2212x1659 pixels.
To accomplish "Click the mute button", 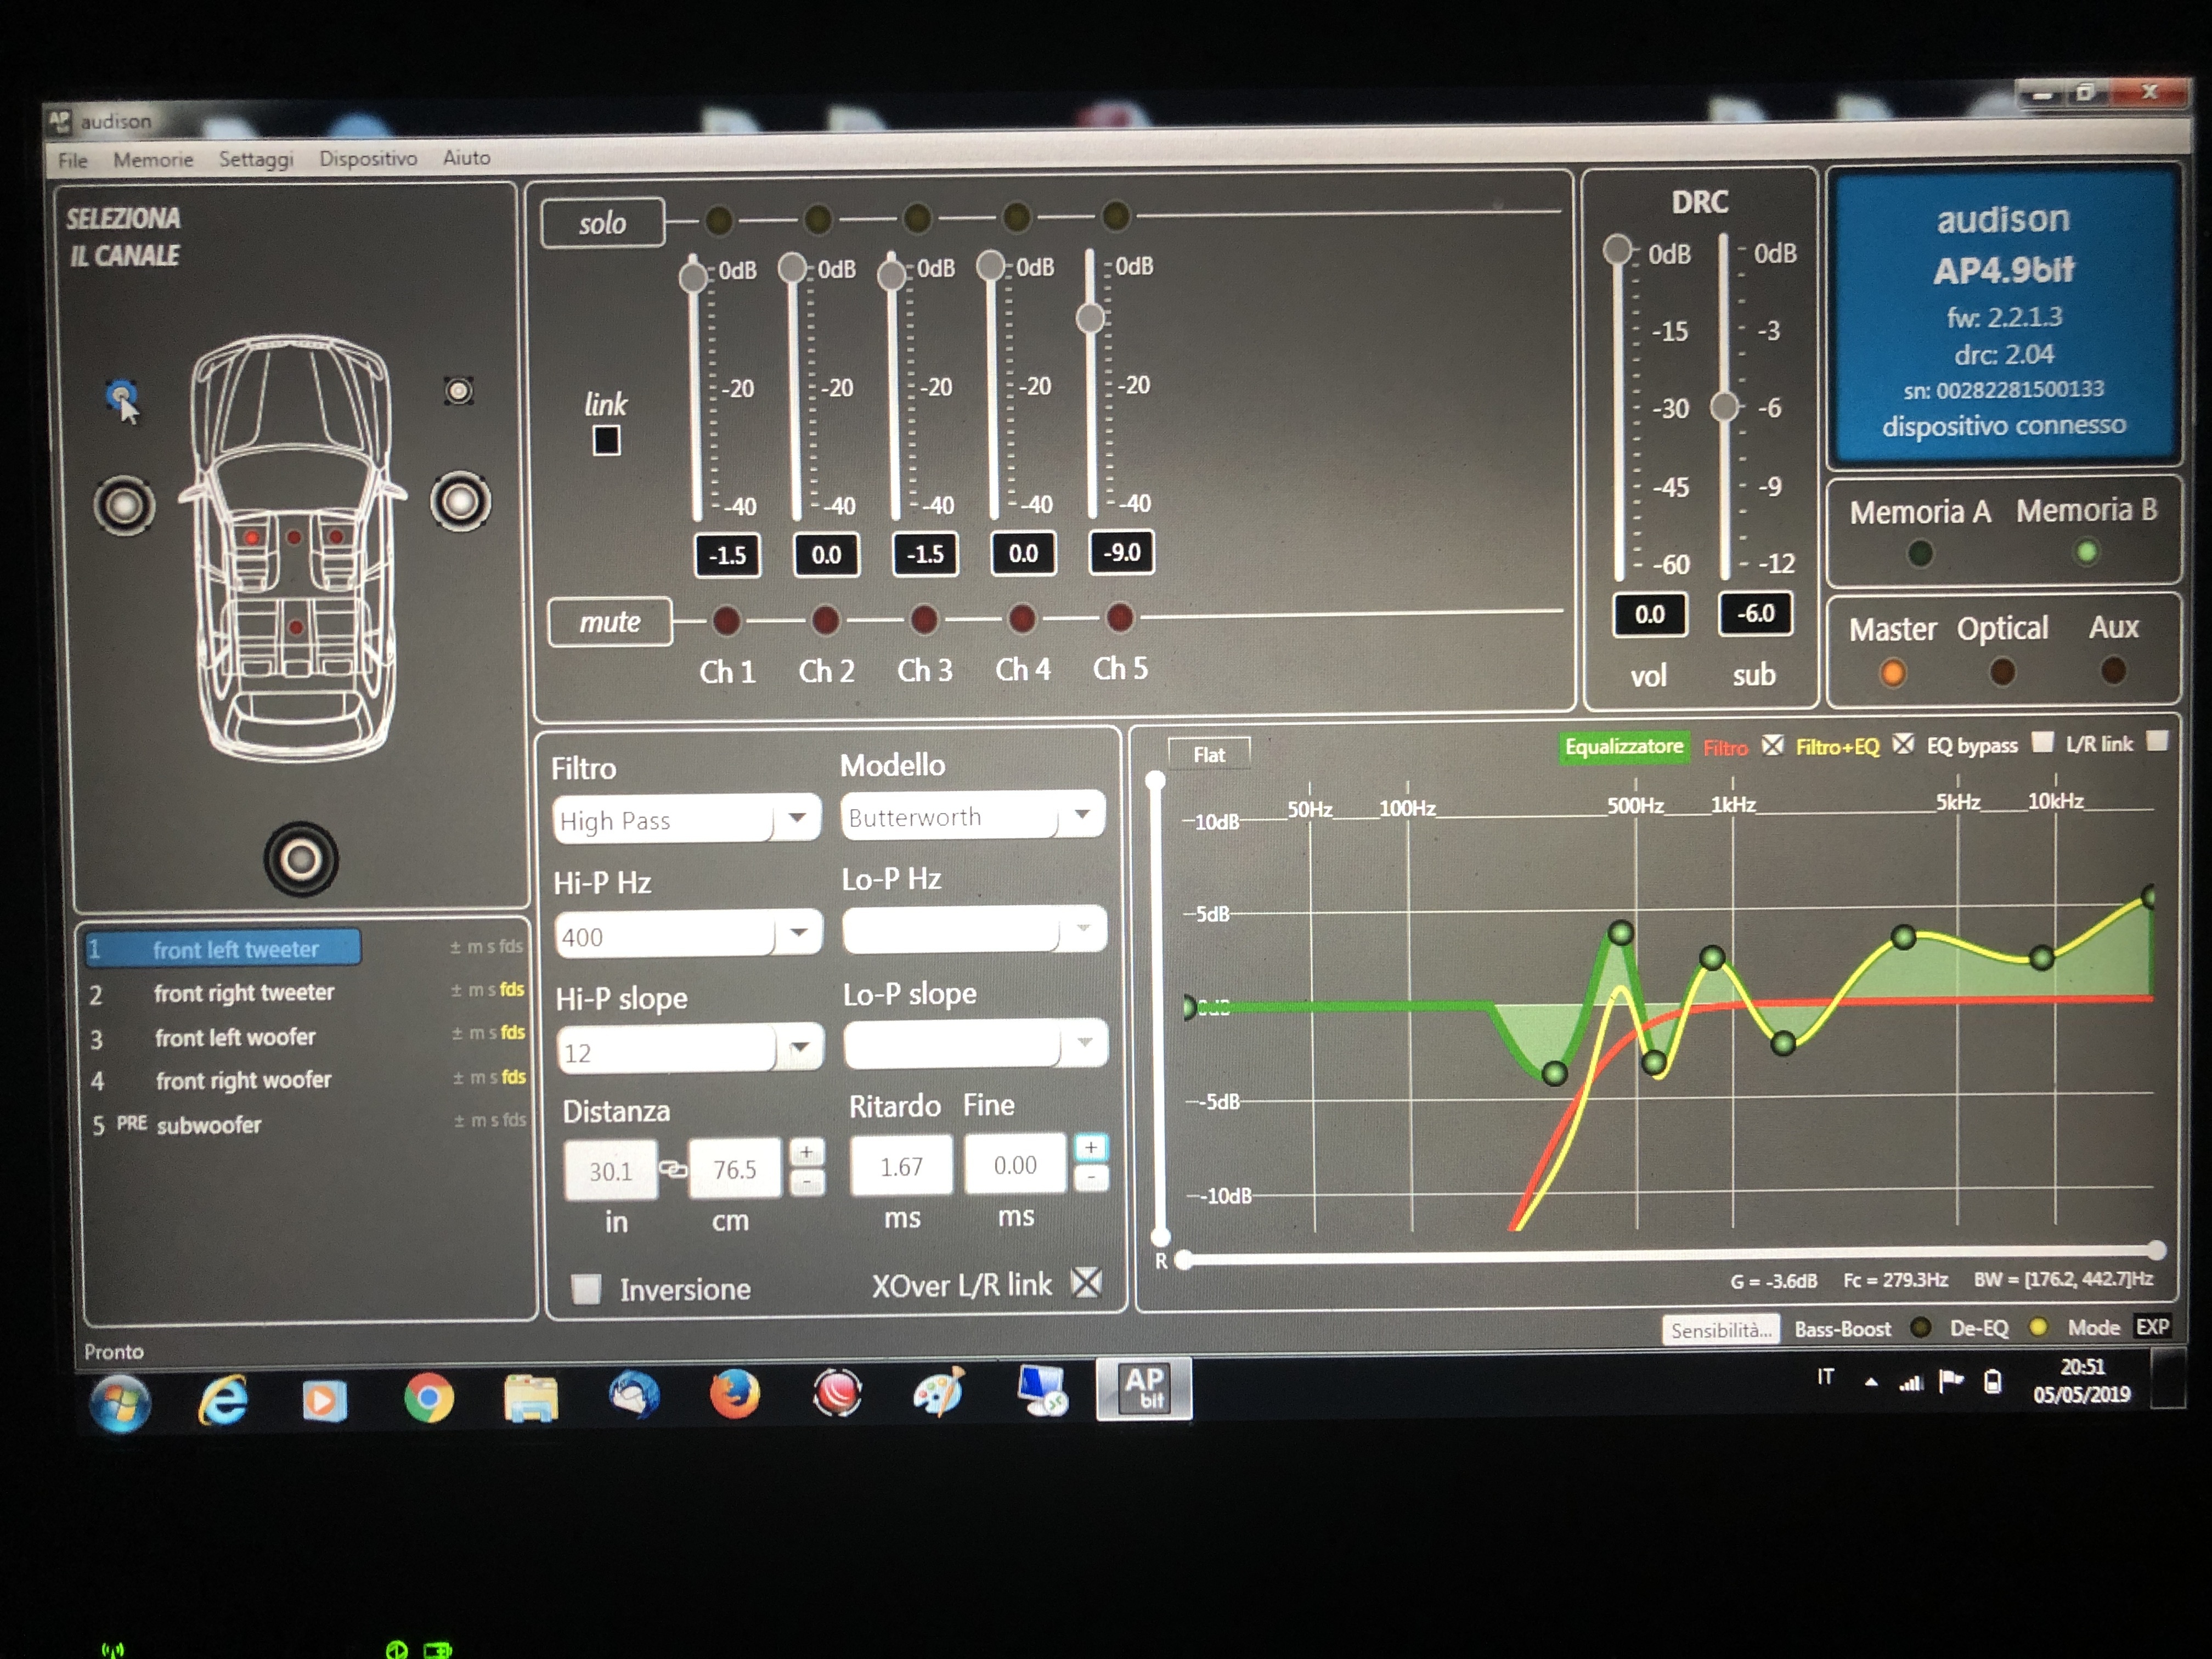I will (609, 622).
